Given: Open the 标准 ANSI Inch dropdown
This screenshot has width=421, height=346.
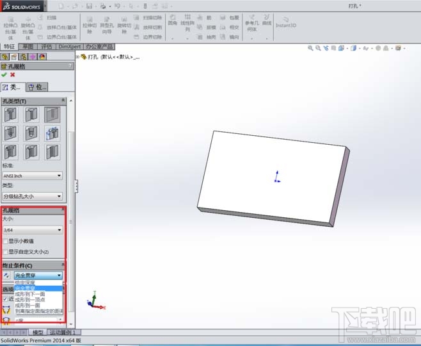Looking at the screenshot, I should click(x=33, y=176).
